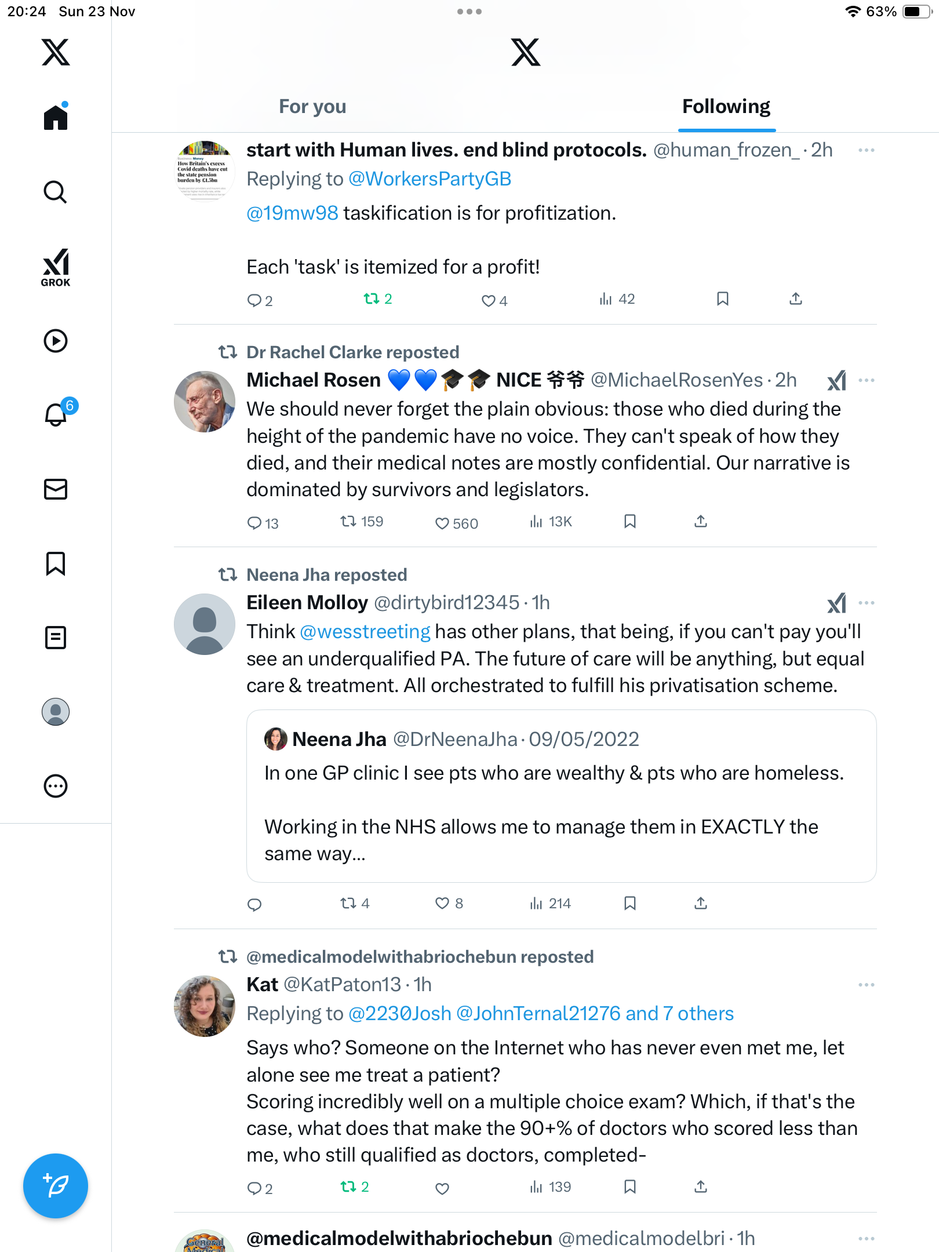Viewport: 939px width, 1252px height.
Task: Open the search page in sidebar
Action: (56, 192)
